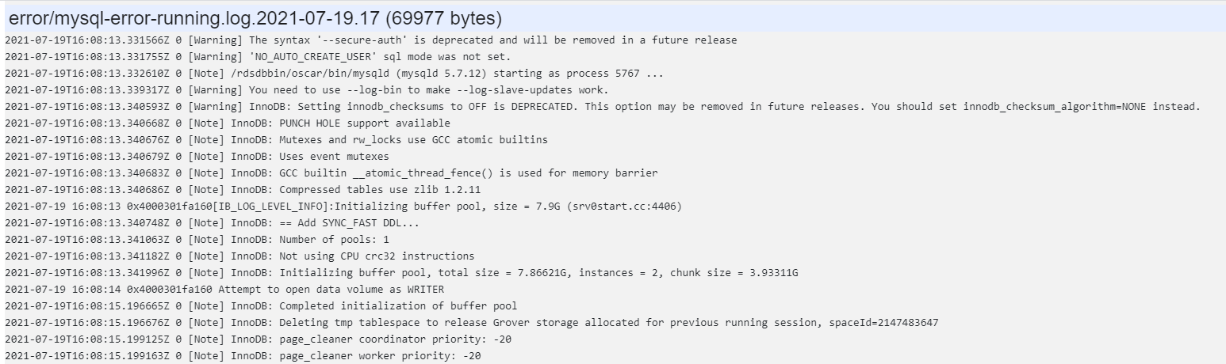Click the Deleting tmp tablespace Grover storage line
The width and height of the screenshot is (1226, 364).
472,323
